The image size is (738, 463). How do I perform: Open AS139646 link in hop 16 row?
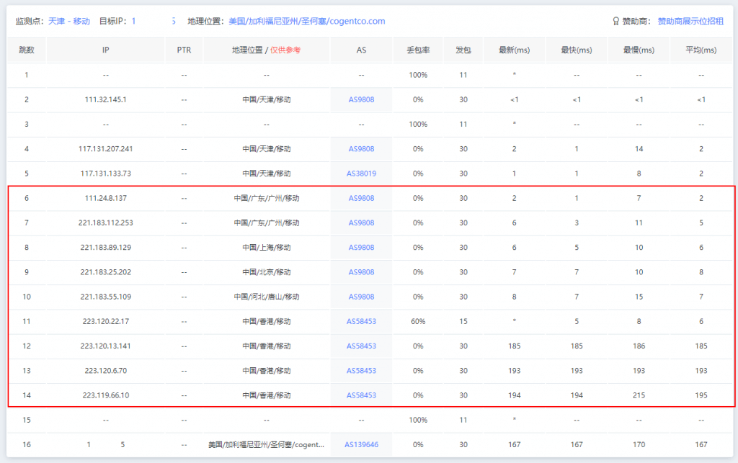[x=361, y=445]
